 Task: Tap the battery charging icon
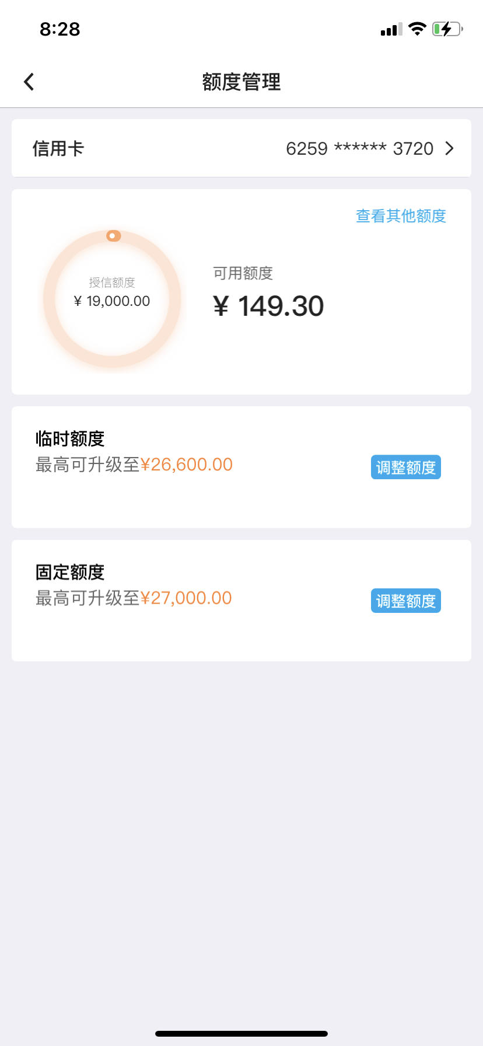(447, 29)
